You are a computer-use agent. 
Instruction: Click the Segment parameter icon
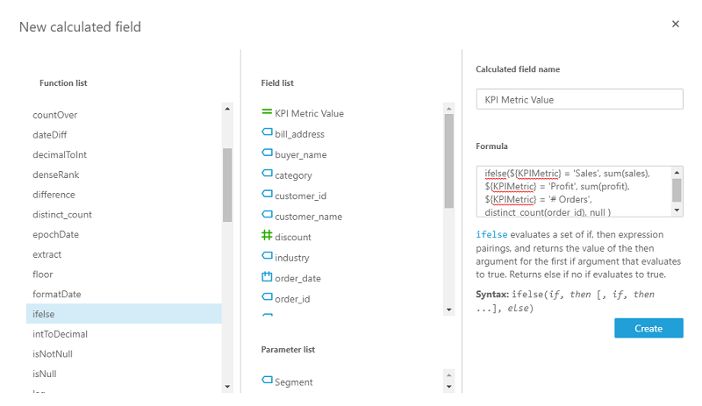point(267,381)
